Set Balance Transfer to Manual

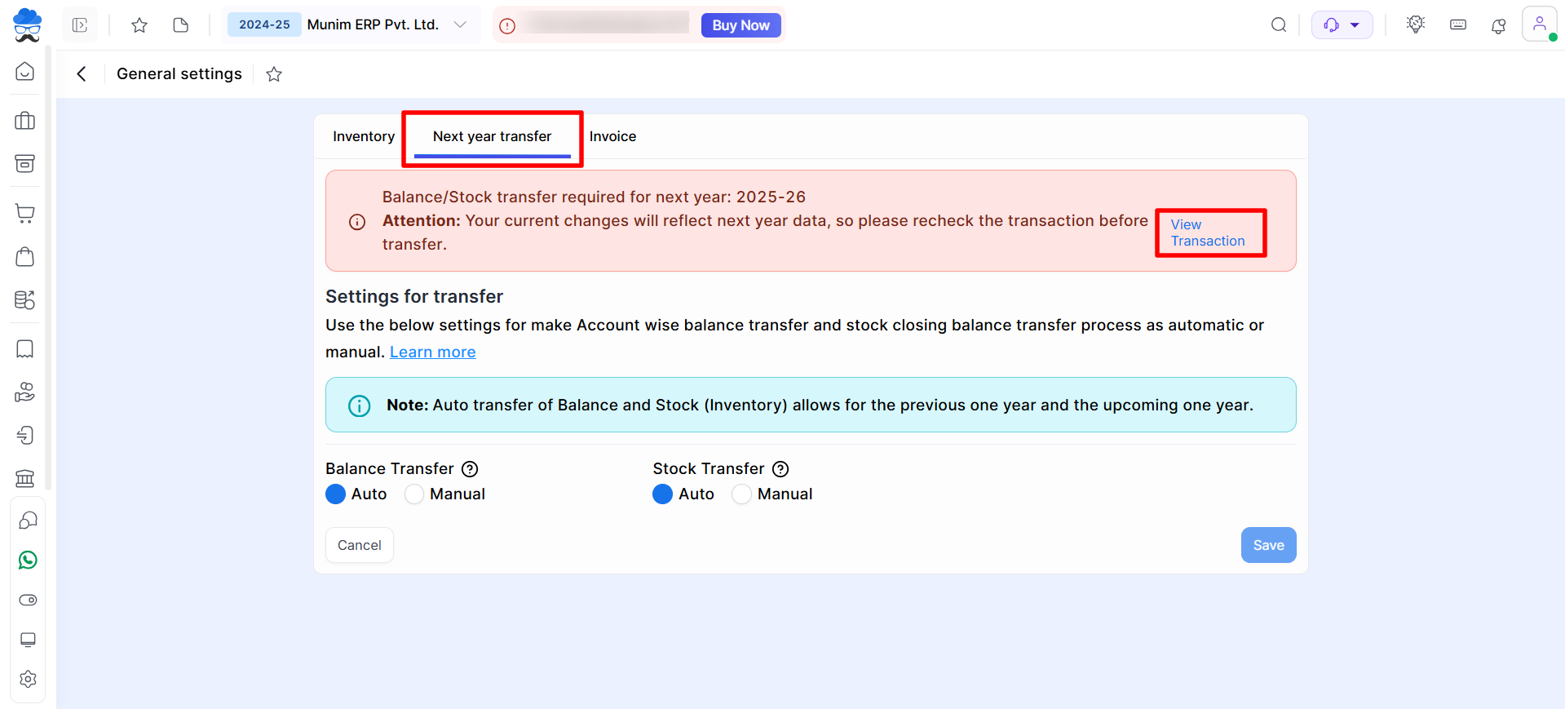pyautogui.click(x=415, y=494)
